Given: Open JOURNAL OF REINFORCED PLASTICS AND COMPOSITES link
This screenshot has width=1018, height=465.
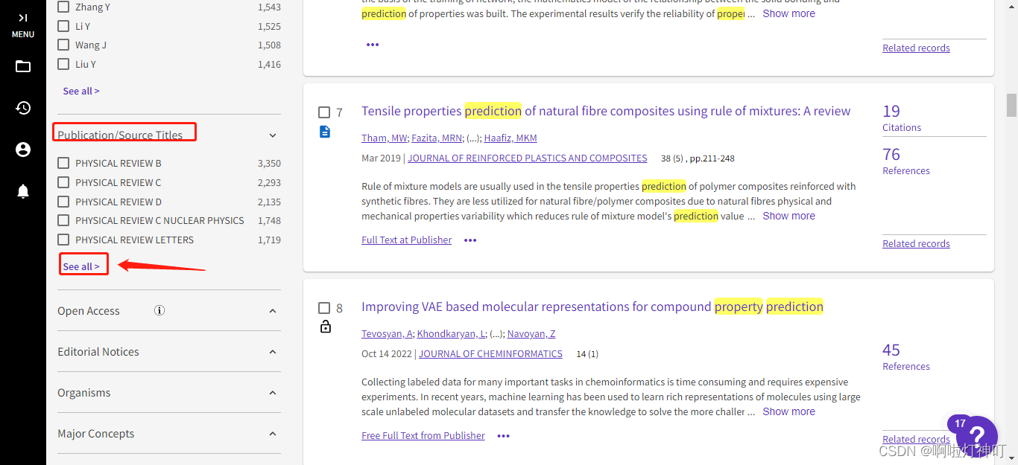Looking at the screenshot, I should coord(528,158).
